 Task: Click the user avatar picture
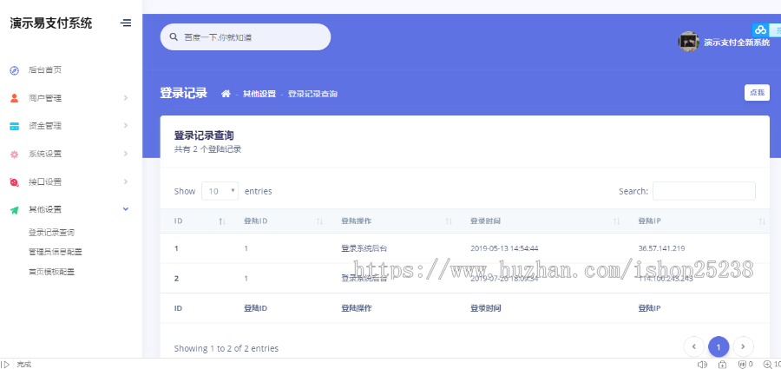tap(689, 42)
